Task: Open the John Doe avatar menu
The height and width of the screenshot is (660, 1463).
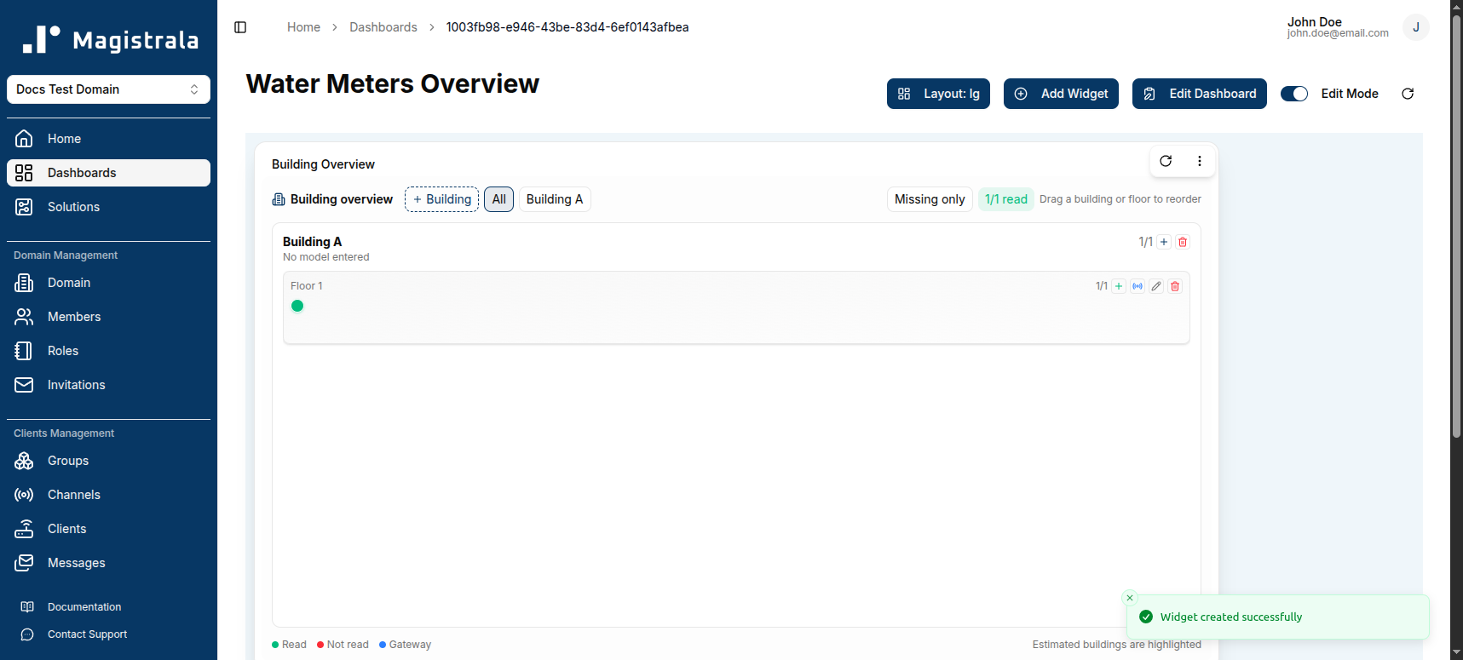Action: click(x=1415, y=27)
